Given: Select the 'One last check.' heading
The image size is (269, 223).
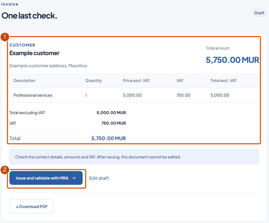Looking at the screenshot, I should pyautogui.click(x=29, y=16).
